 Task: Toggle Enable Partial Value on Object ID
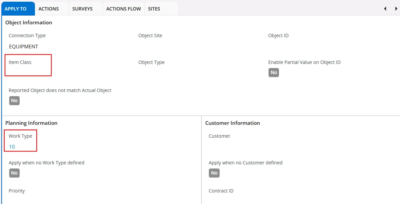click(274, 72)
